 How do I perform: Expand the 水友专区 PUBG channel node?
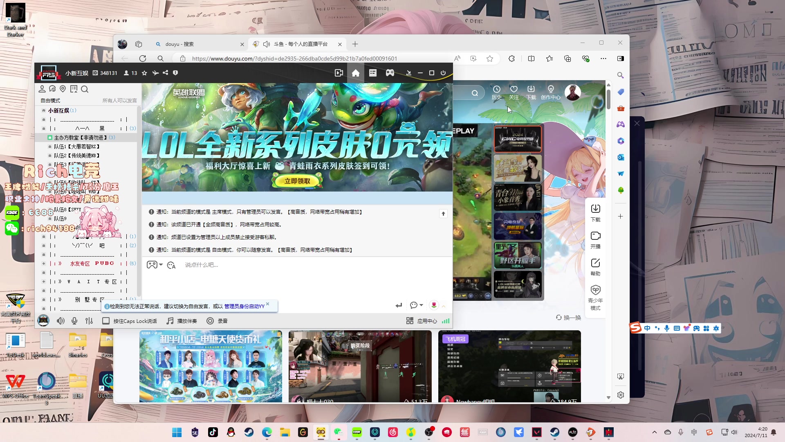(x=44, y=263)
